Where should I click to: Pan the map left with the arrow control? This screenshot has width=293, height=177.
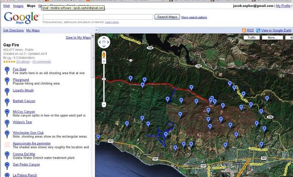point(100,42)
